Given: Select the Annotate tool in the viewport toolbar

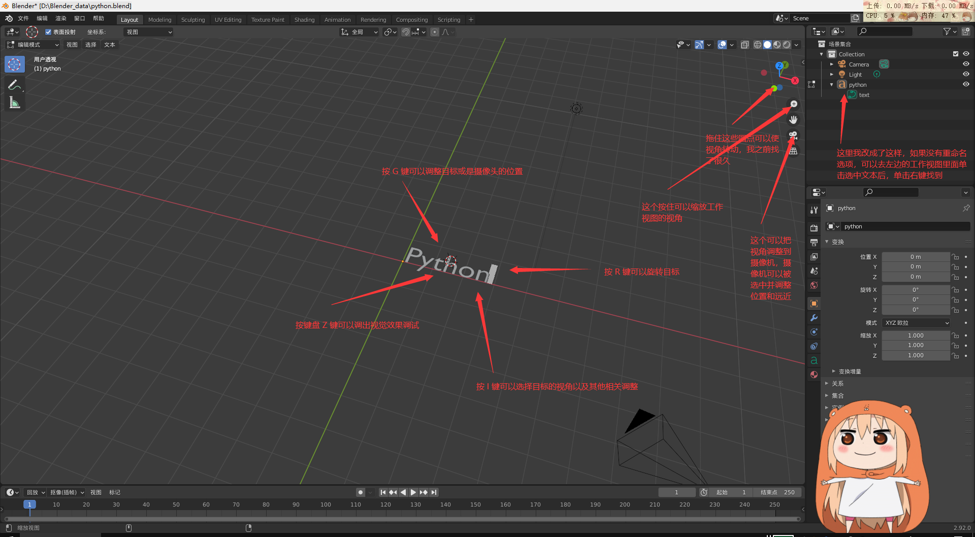Looking at the screenshot, I should pyautogui.click(x=15, y=85).
